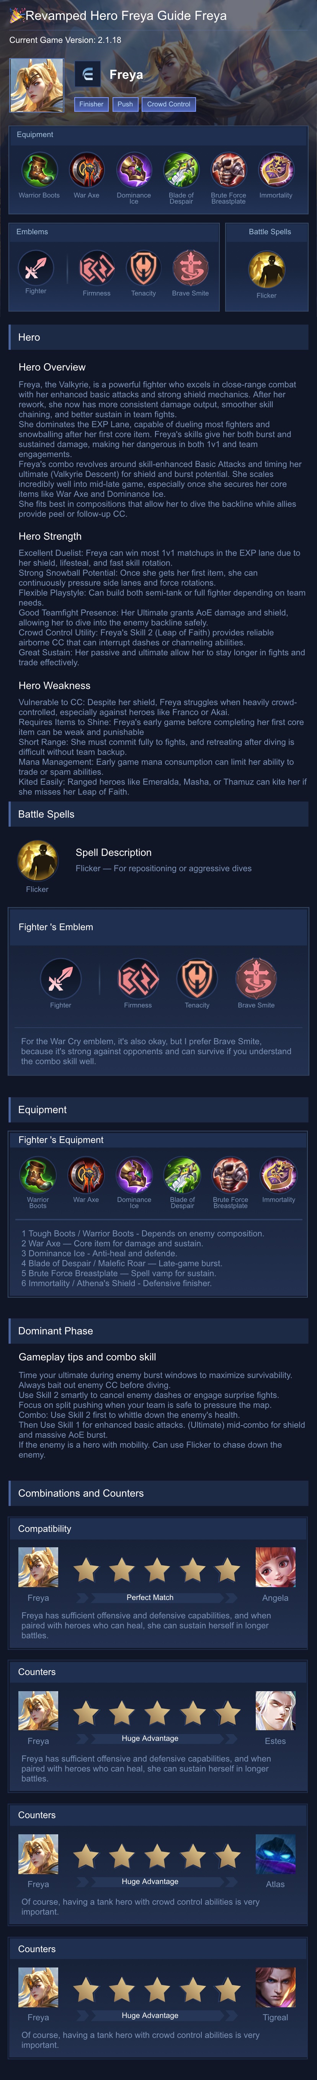
Task: Select the Firmness talent in top Emblems panel
Action: pyautogui.click(x=96, y=268)
